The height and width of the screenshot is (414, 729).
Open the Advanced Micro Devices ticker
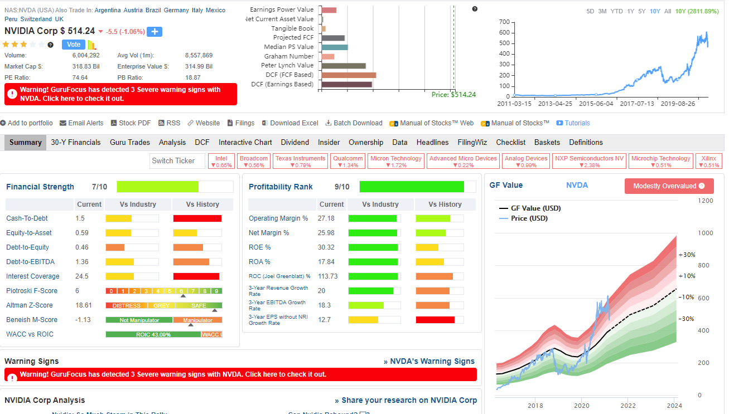coord(463,162)
